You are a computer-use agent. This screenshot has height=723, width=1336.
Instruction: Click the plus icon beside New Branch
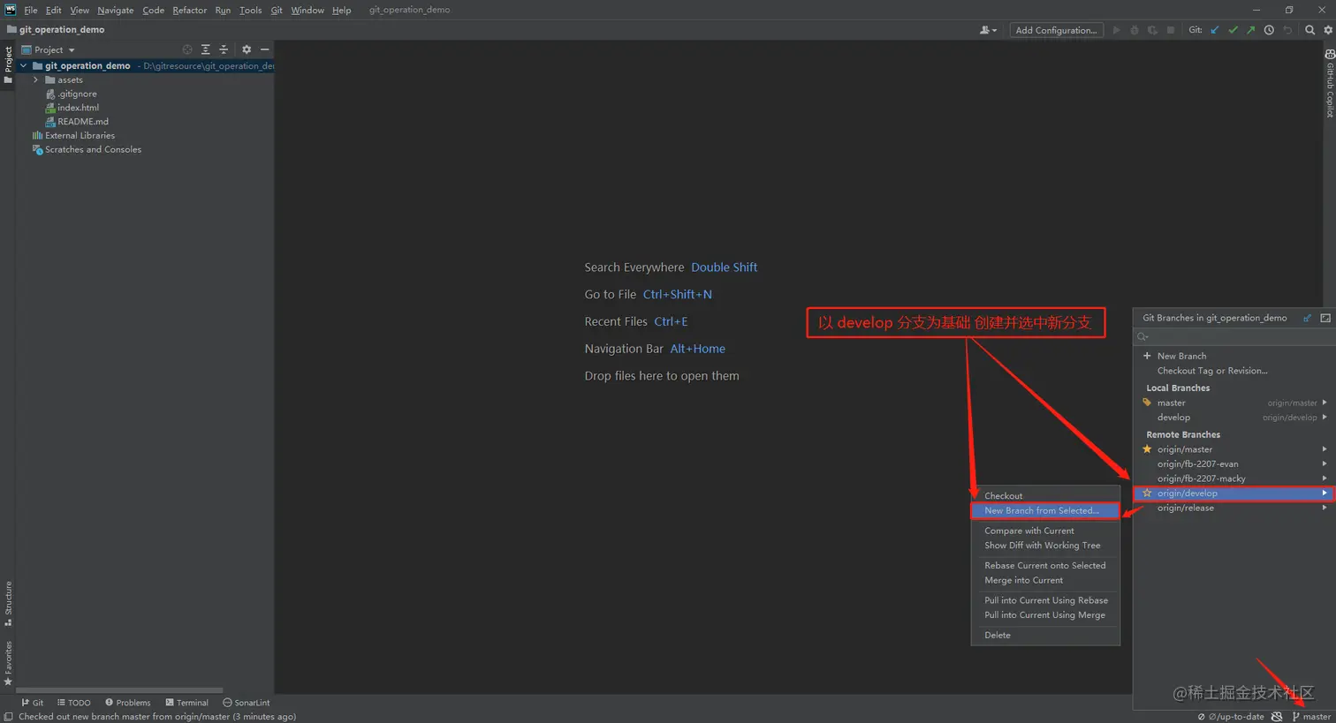click(x=1147, y=356)
